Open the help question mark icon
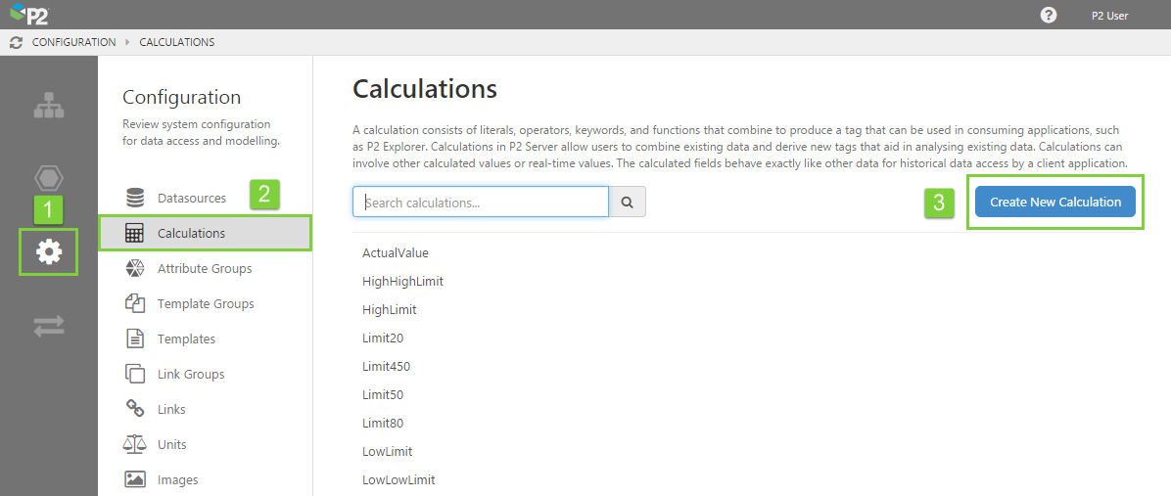This screenshot has height=496, width=1171. 1049,15
